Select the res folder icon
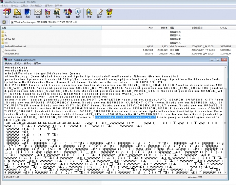Viewport: 236px width, 185px height. click(3, 43)
